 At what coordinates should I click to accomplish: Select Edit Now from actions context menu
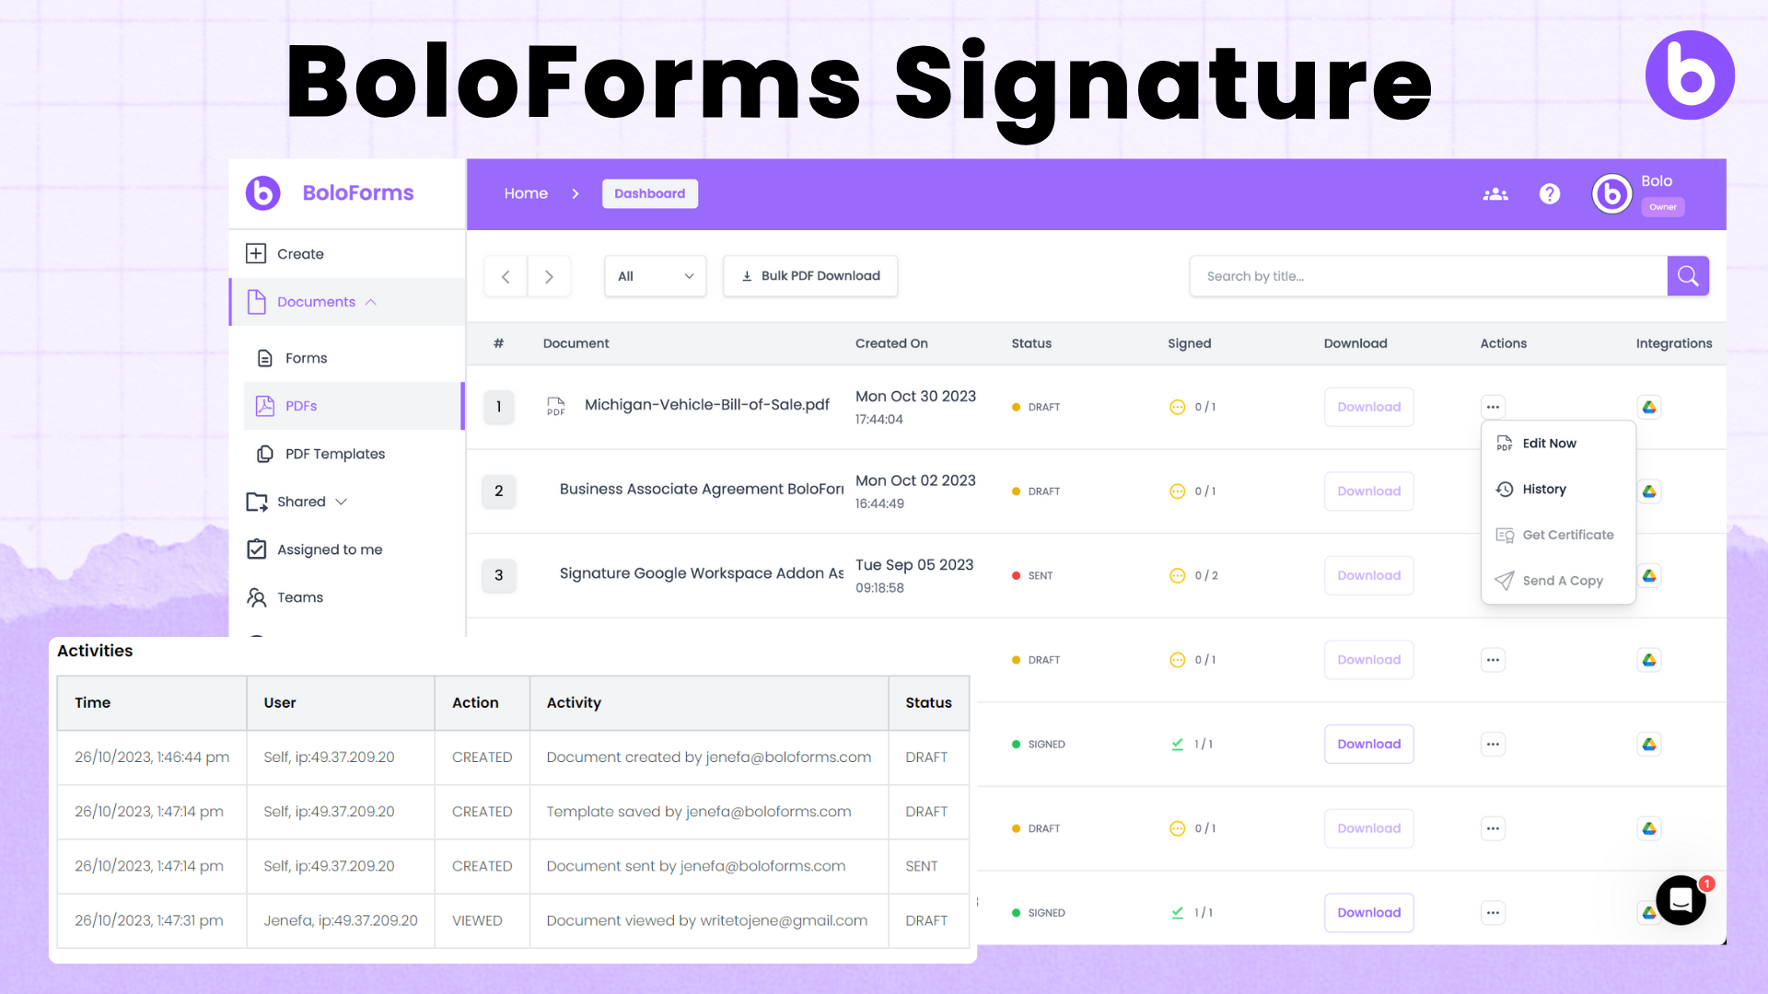click(x=1550, y=443)
